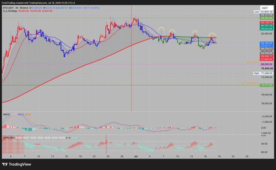Click the 2021 ATH line label

pyautogui.click(x=252, y=62)
